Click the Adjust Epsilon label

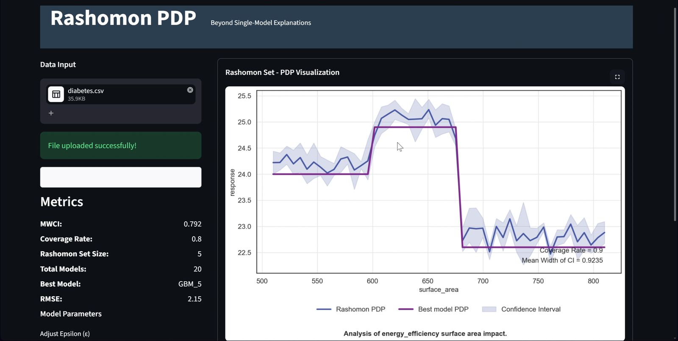pyautogui.click(x=65, y=334)
